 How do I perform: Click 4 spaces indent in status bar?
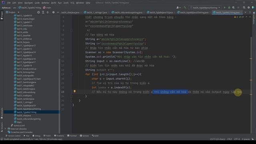click(x=246, y=139)
